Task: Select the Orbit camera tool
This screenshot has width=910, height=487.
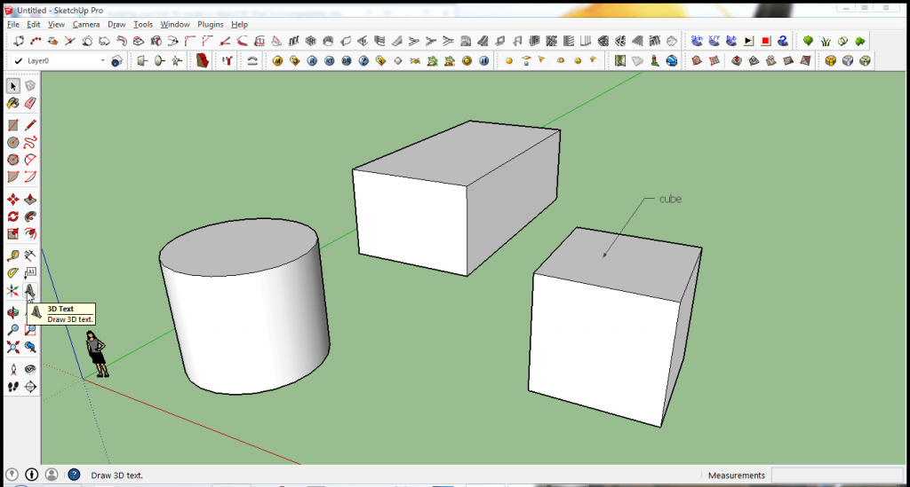Action: click(12, 313)
